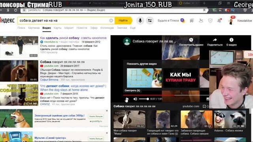Click the bookmark icon in address bar
Image resolution: width=253 pixels, height=142 pixels.
204,10
